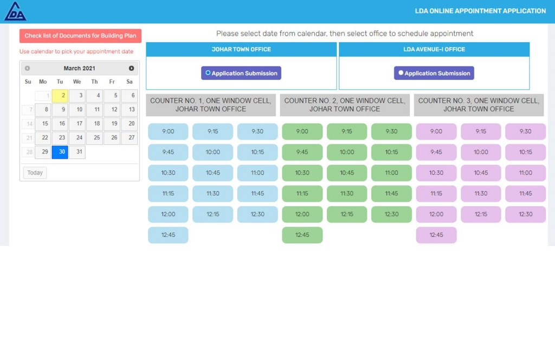Viewport: 555px width, 346px height.
Task: Click the Counter No. 3 One Window Cell heading
Action: pos(479,105)
